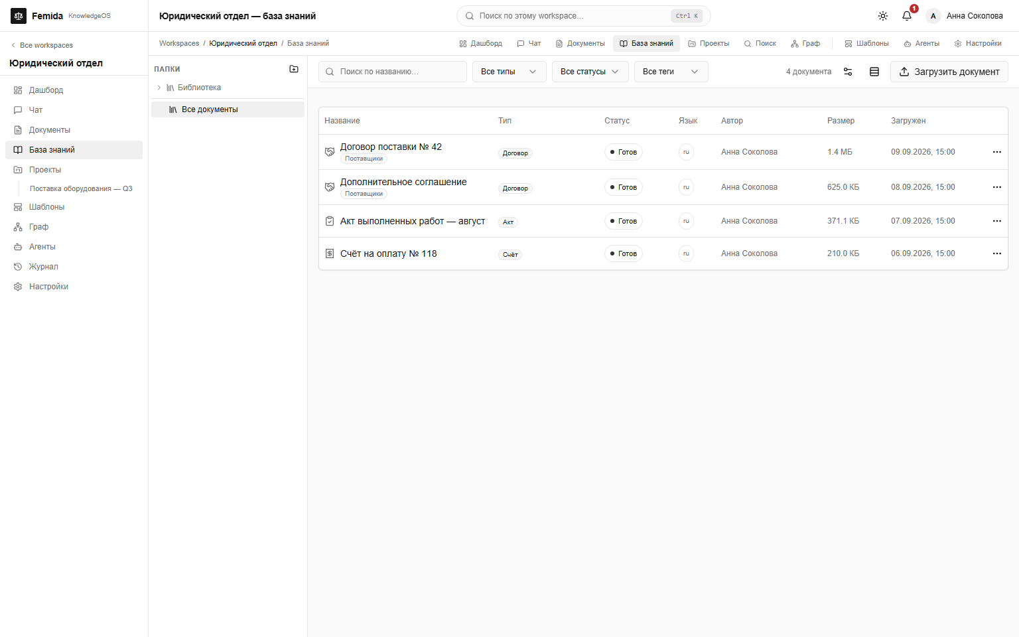
Task: Open the Дополнительное соглашение document
Action: tap(403, 182)
